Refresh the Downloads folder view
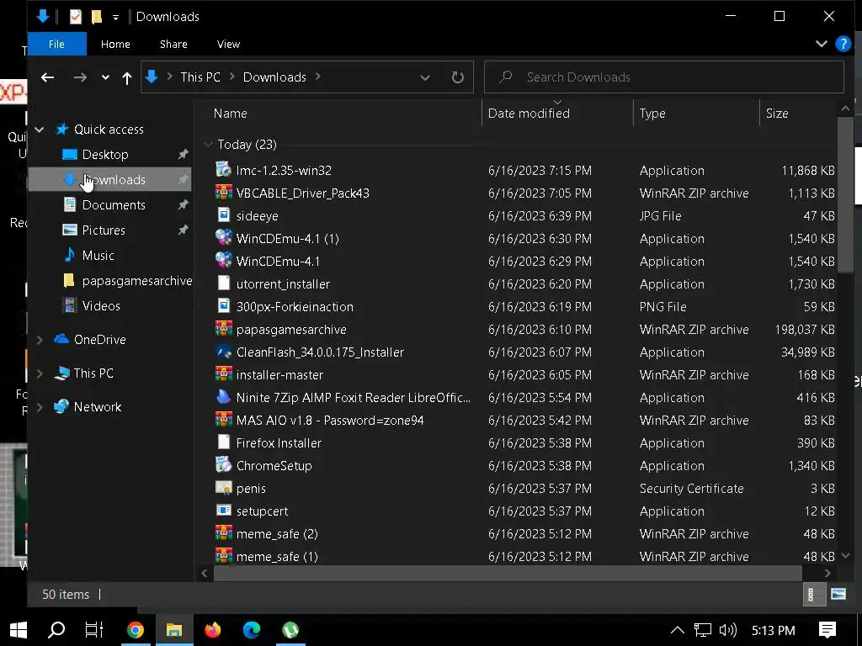 457,77
